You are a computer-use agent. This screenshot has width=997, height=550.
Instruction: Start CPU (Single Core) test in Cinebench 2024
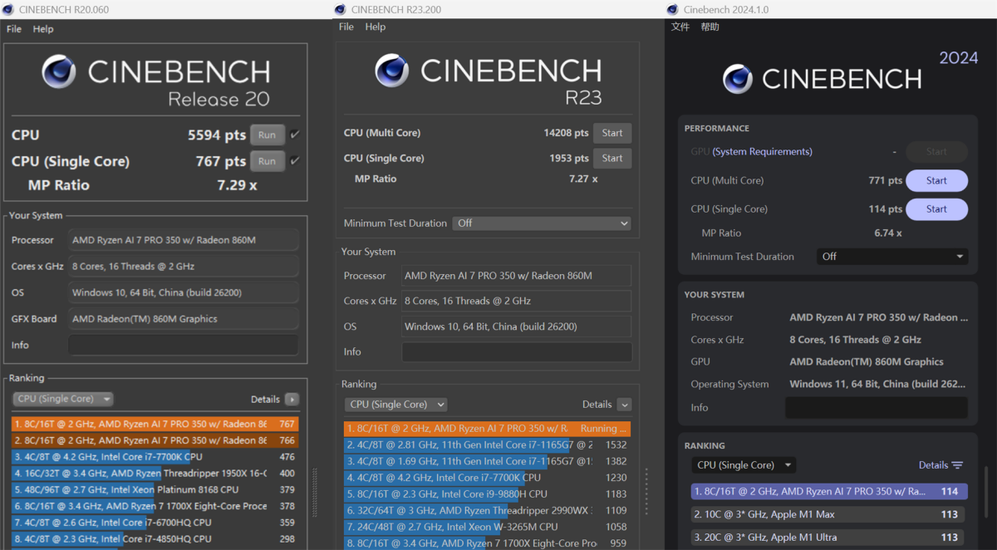pyautogui.click(x=936, y=209)
